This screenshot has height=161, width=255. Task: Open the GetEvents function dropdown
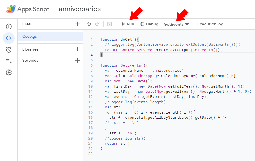(176, 24)
